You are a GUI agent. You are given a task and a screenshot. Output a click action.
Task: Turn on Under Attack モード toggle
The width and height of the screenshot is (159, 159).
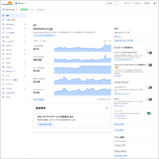(x=149, y=87)
